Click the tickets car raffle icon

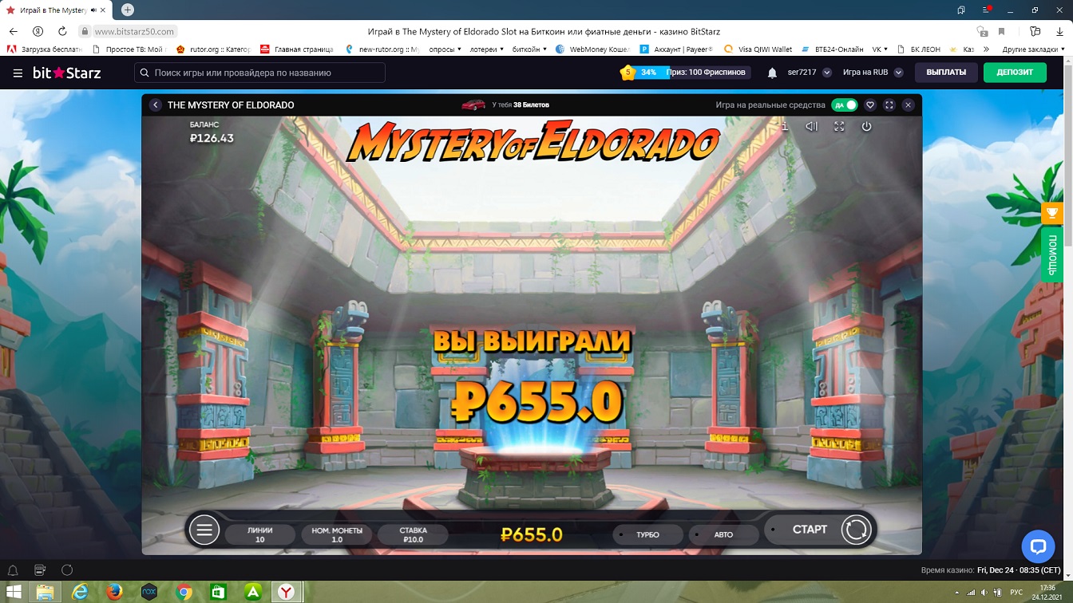pos(473,104)
